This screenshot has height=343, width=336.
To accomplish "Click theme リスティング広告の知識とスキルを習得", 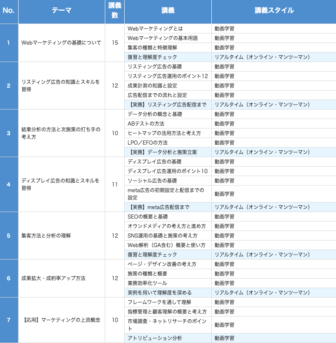I will (62, 86).
